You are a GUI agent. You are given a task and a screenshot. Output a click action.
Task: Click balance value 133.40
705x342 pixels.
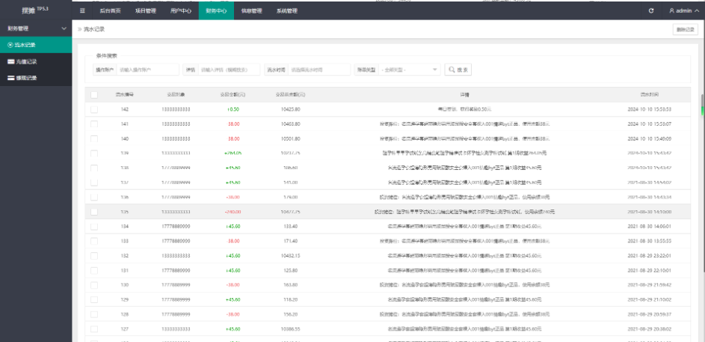click(291, 226)
